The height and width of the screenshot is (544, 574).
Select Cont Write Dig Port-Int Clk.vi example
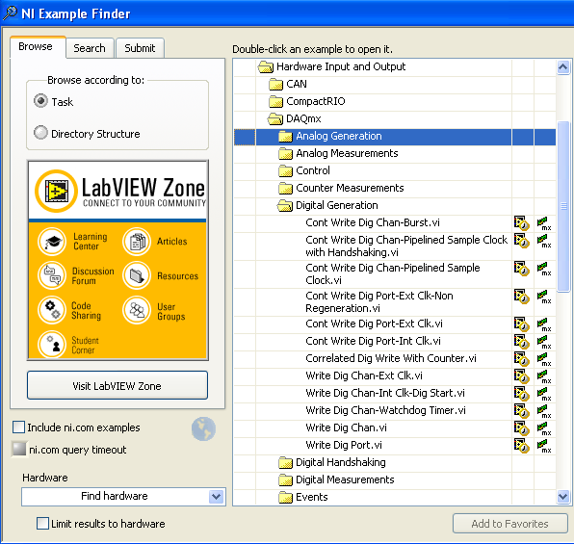373,341
